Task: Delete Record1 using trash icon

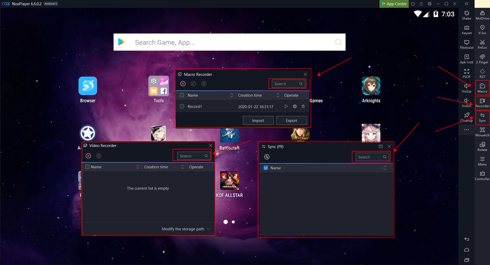Action: pos(303,106)
